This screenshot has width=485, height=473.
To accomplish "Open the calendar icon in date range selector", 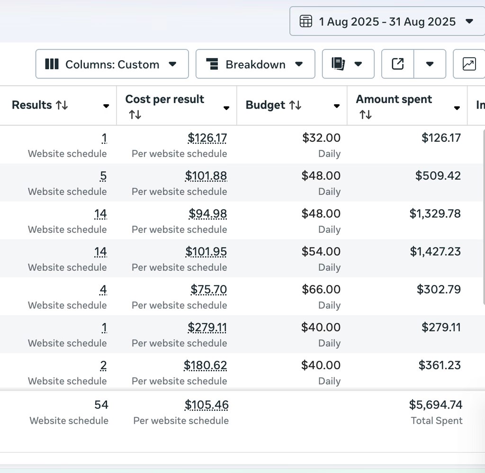I will point(307,21).
